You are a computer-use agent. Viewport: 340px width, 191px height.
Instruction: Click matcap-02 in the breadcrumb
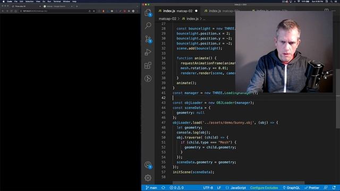167,19
